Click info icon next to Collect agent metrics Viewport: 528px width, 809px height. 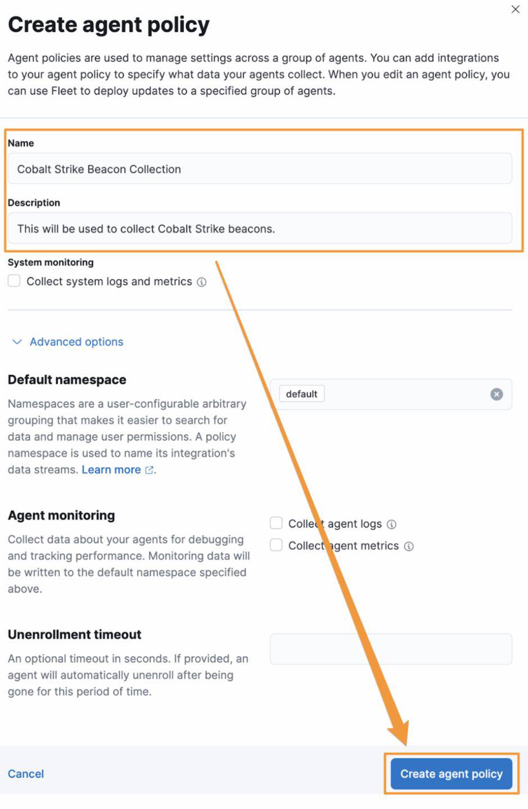click(409, 546)
